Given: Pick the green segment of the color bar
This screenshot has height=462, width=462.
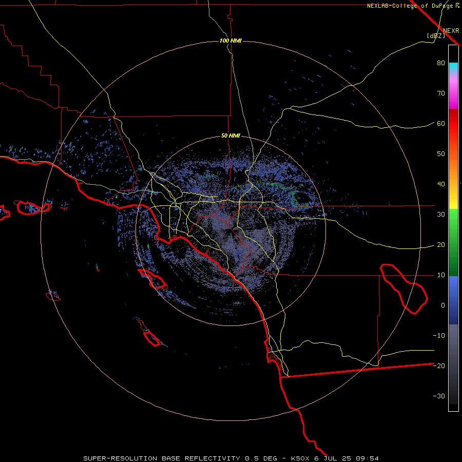Looking at the screenshot, I should point(453,242).
